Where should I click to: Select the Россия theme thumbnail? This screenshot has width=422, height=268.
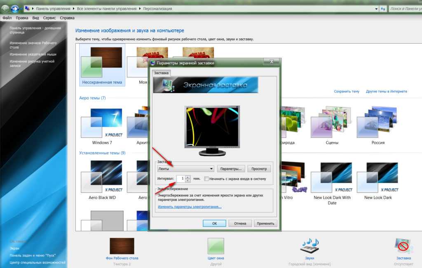point(377,124)
